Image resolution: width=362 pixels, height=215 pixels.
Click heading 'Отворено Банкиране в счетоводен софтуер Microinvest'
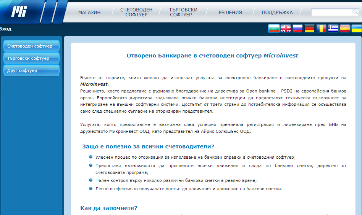(x=212, y=56)
